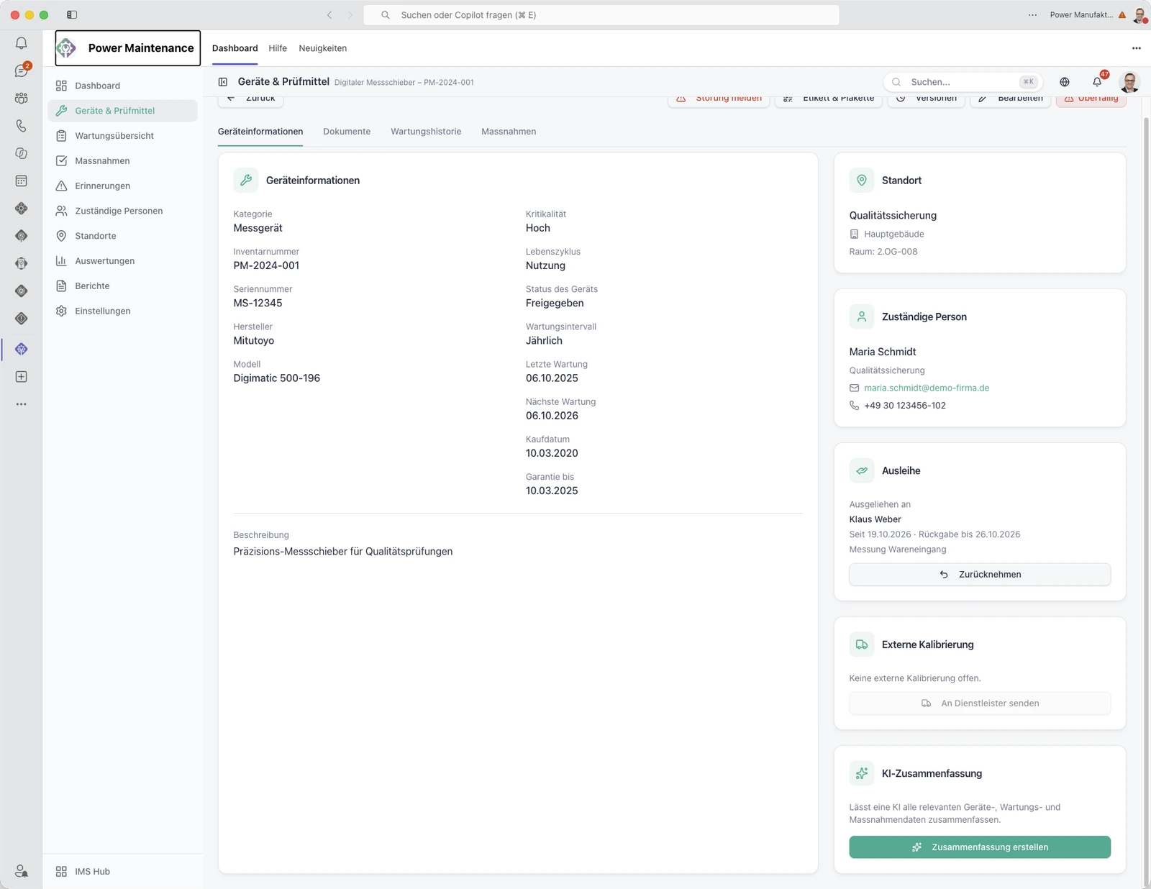Open the Calendar icon in the Teams rail
1151x889 pixels.
coord(22,181)
